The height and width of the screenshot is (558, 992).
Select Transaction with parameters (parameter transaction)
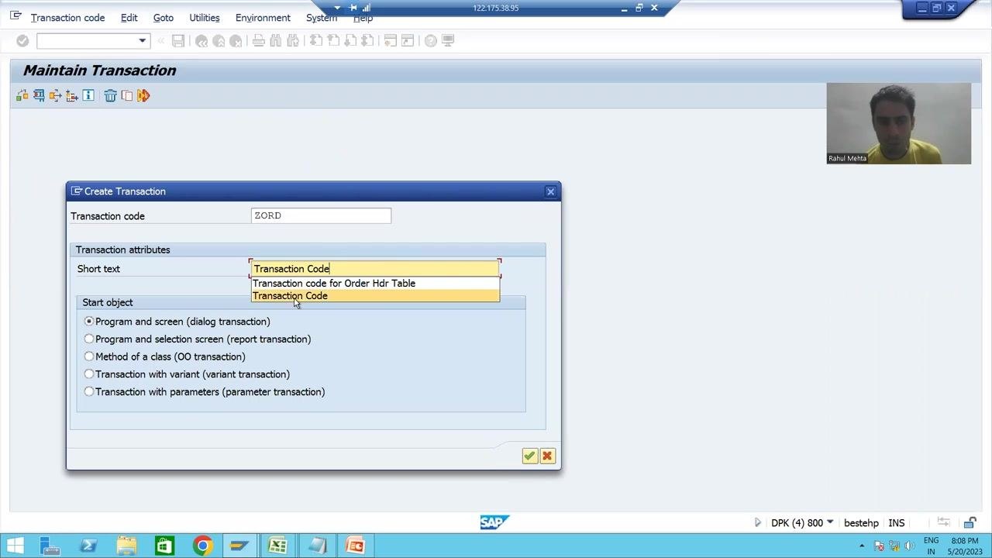pos(89,392)
